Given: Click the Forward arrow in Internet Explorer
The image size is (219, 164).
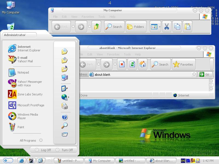Looking at the screenshot, I should pyautogui.click(x=106, y=65).
